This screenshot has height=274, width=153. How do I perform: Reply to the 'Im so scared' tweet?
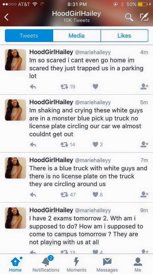pyautogui.click(x=33, y=87)
